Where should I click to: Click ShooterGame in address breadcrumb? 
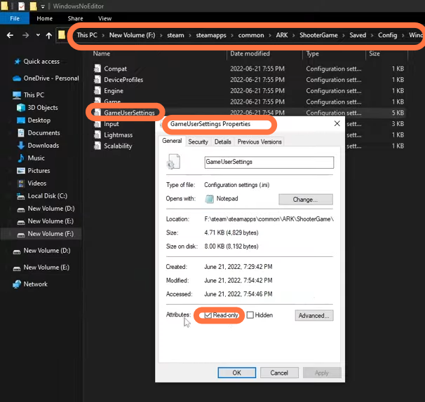318,35
